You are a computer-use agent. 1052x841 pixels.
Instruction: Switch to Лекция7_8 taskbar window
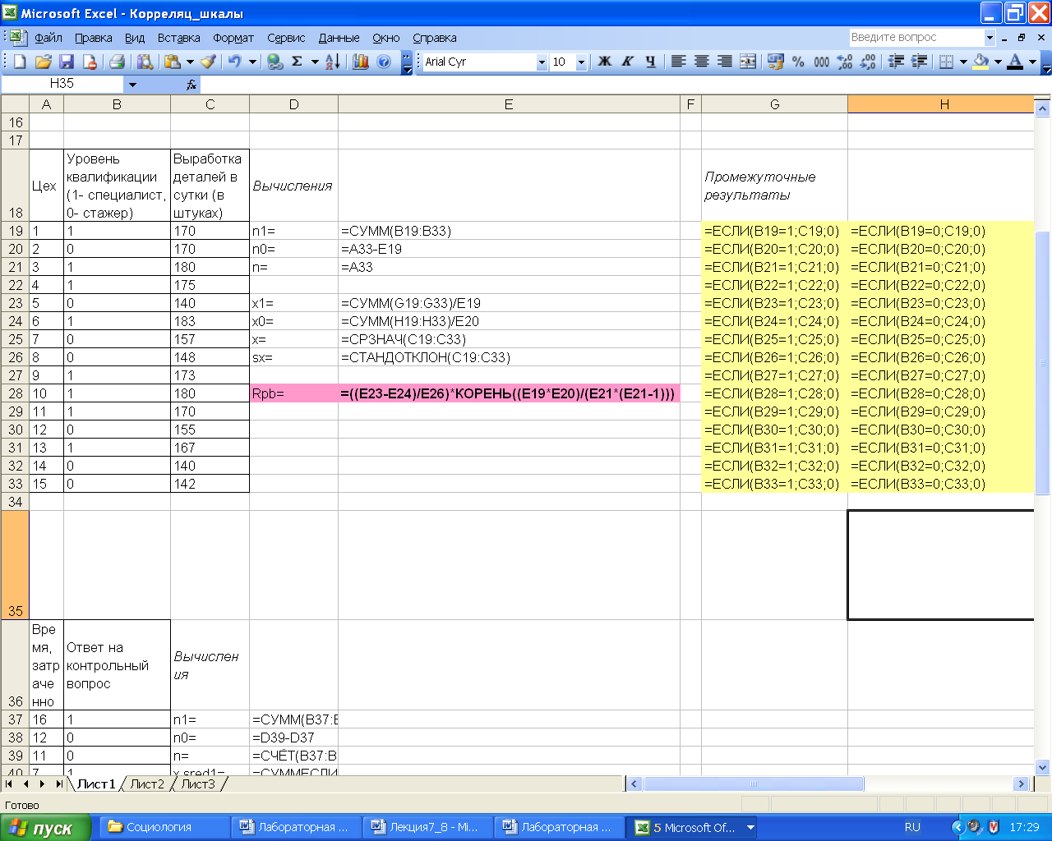[x=426, y=827]
